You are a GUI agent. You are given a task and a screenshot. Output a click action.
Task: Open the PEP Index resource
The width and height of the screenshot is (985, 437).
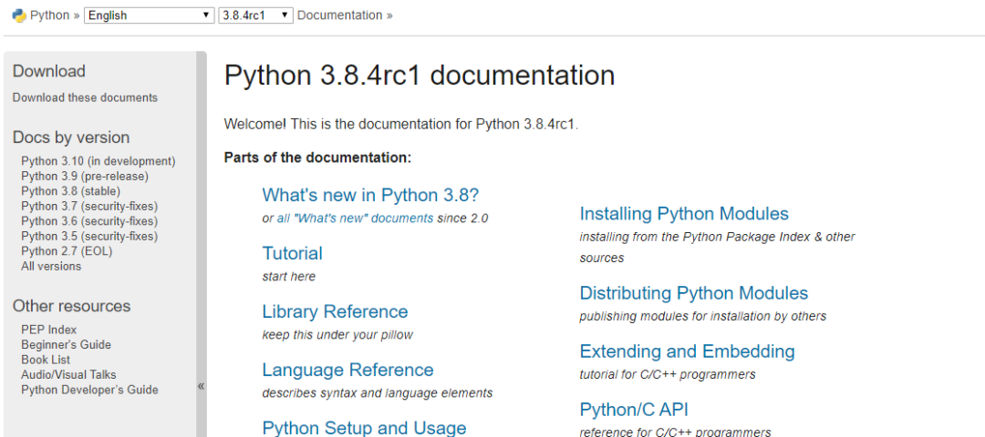click(x=49, y=330)
